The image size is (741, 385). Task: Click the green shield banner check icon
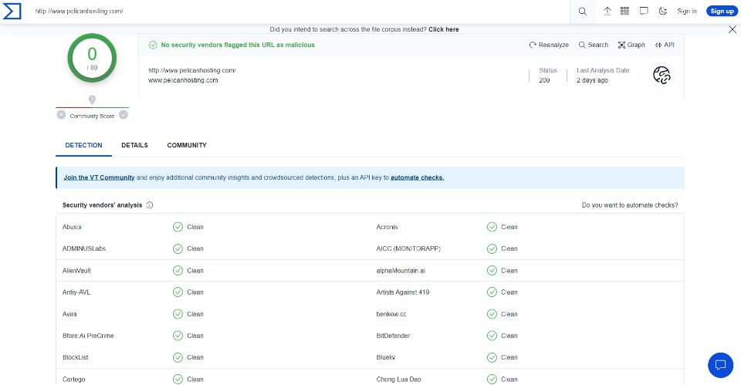pos(153,45)
